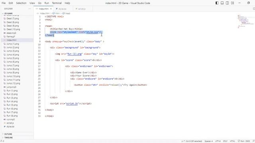Click split editor icon at tab bar right
This screenshot has width=255, height=143.
(254, 9)
